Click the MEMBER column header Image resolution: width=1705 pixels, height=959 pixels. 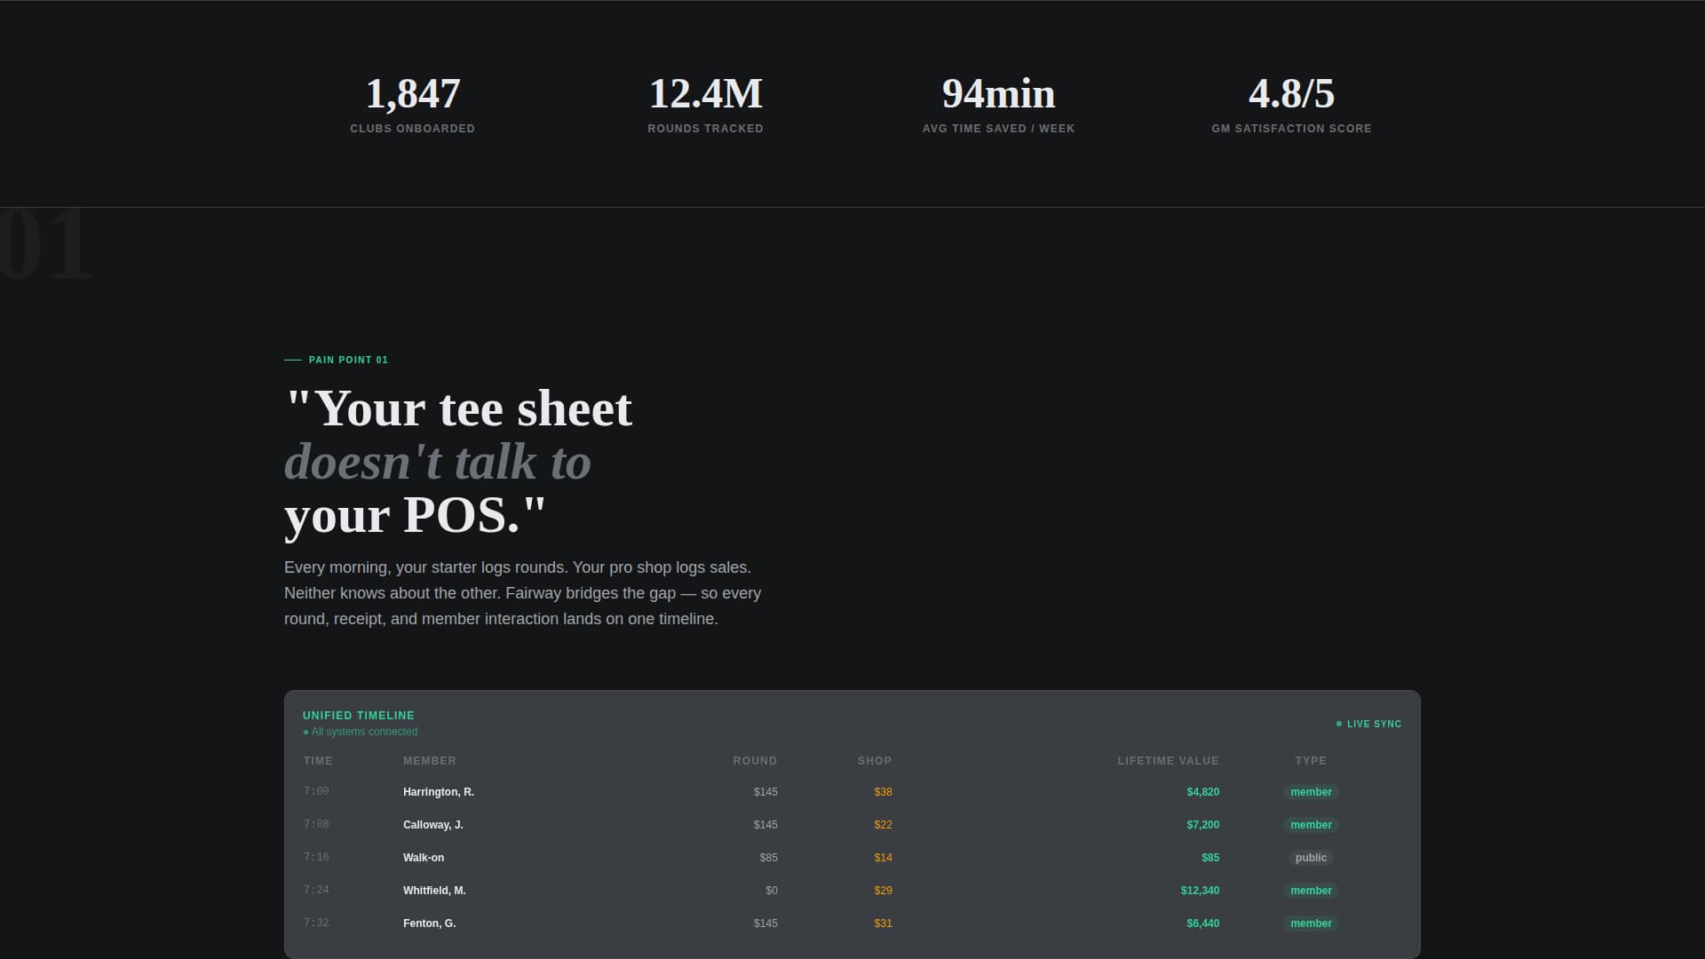point(430,761)
